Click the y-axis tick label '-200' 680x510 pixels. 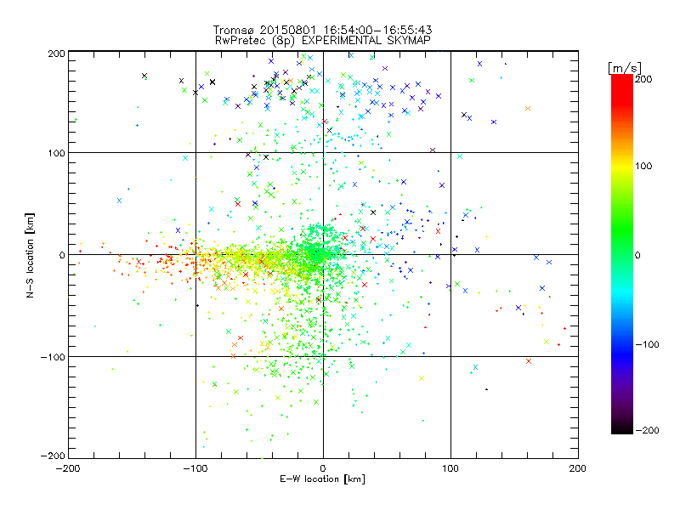(x=53, y=456)
